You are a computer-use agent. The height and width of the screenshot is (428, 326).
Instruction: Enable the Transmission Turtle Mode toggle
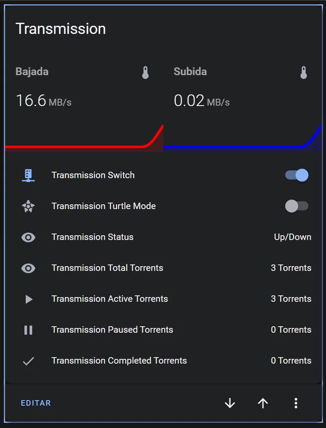coord(297,206)
